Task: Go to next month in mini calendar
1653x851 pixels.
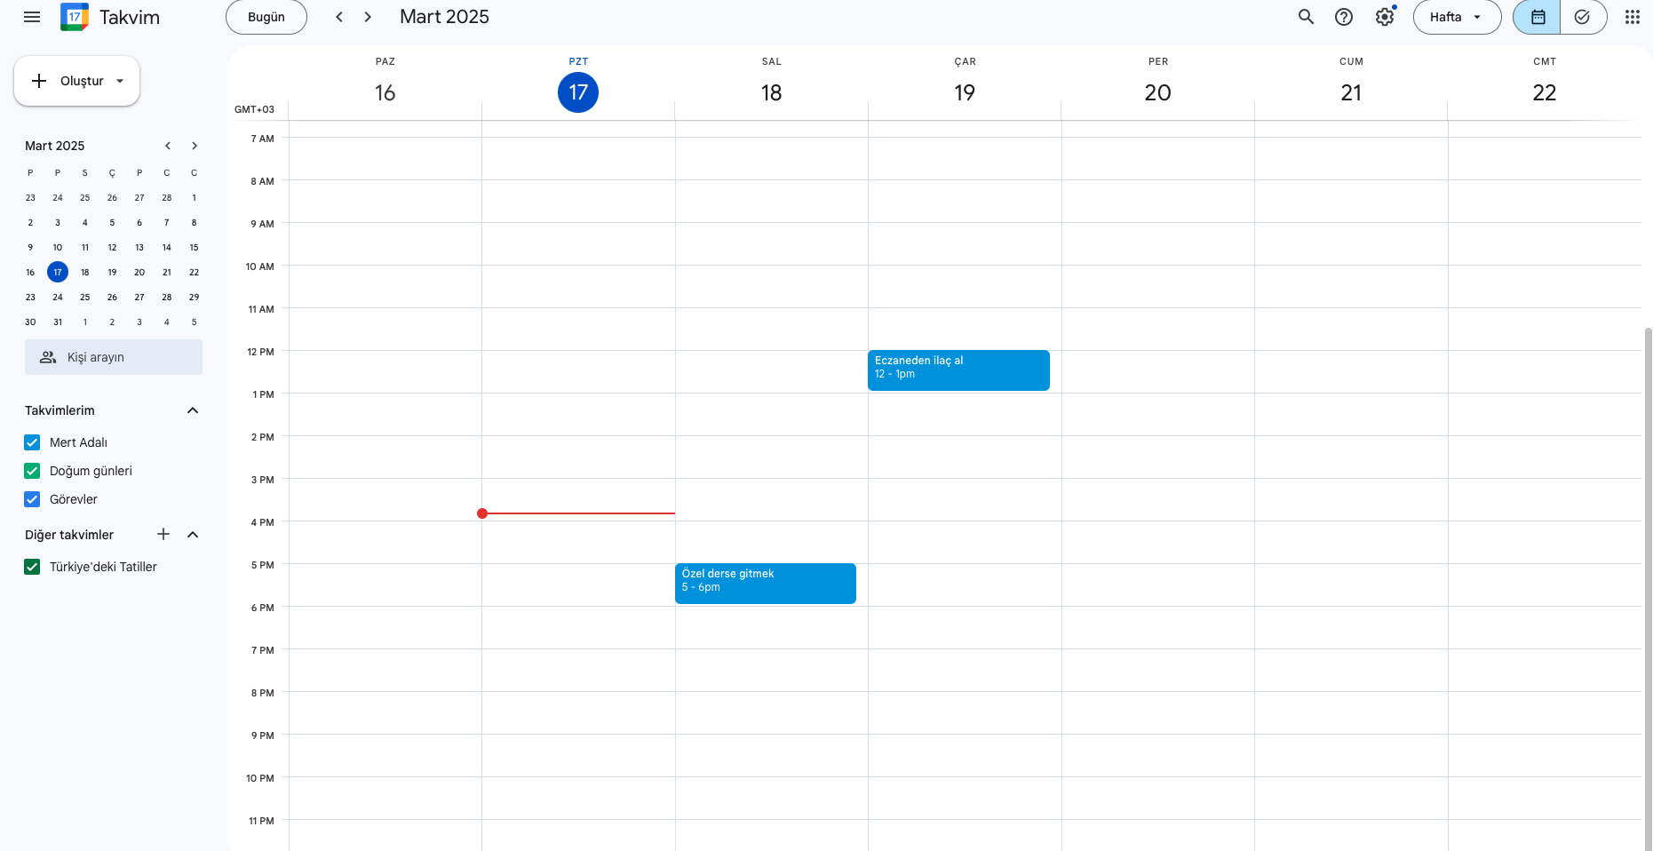Action: (x=195, y=146)
